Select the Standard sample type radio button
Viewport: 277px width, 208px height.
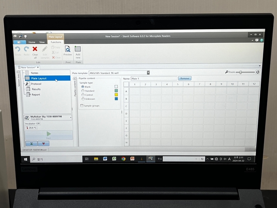click(x=83, y=91)
